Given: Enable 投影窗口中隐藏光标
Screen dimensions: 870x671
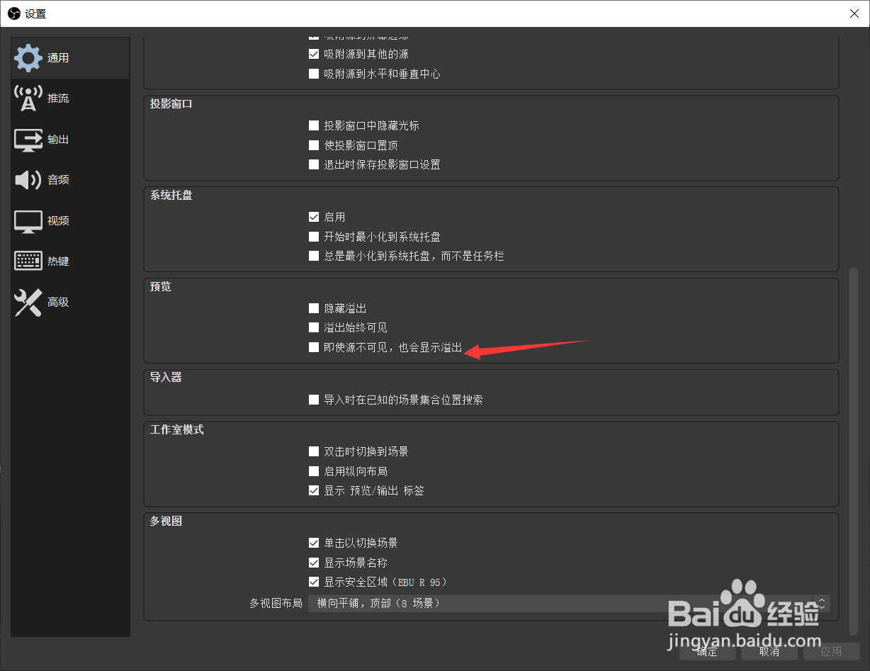Looking at the screenshot, I should [x=314, y=125].
